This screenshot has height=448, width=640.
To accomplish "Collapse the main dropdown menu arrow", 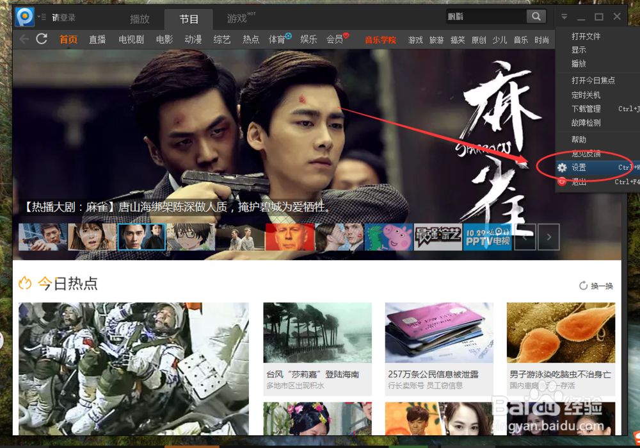I will [x=564, y=17].
